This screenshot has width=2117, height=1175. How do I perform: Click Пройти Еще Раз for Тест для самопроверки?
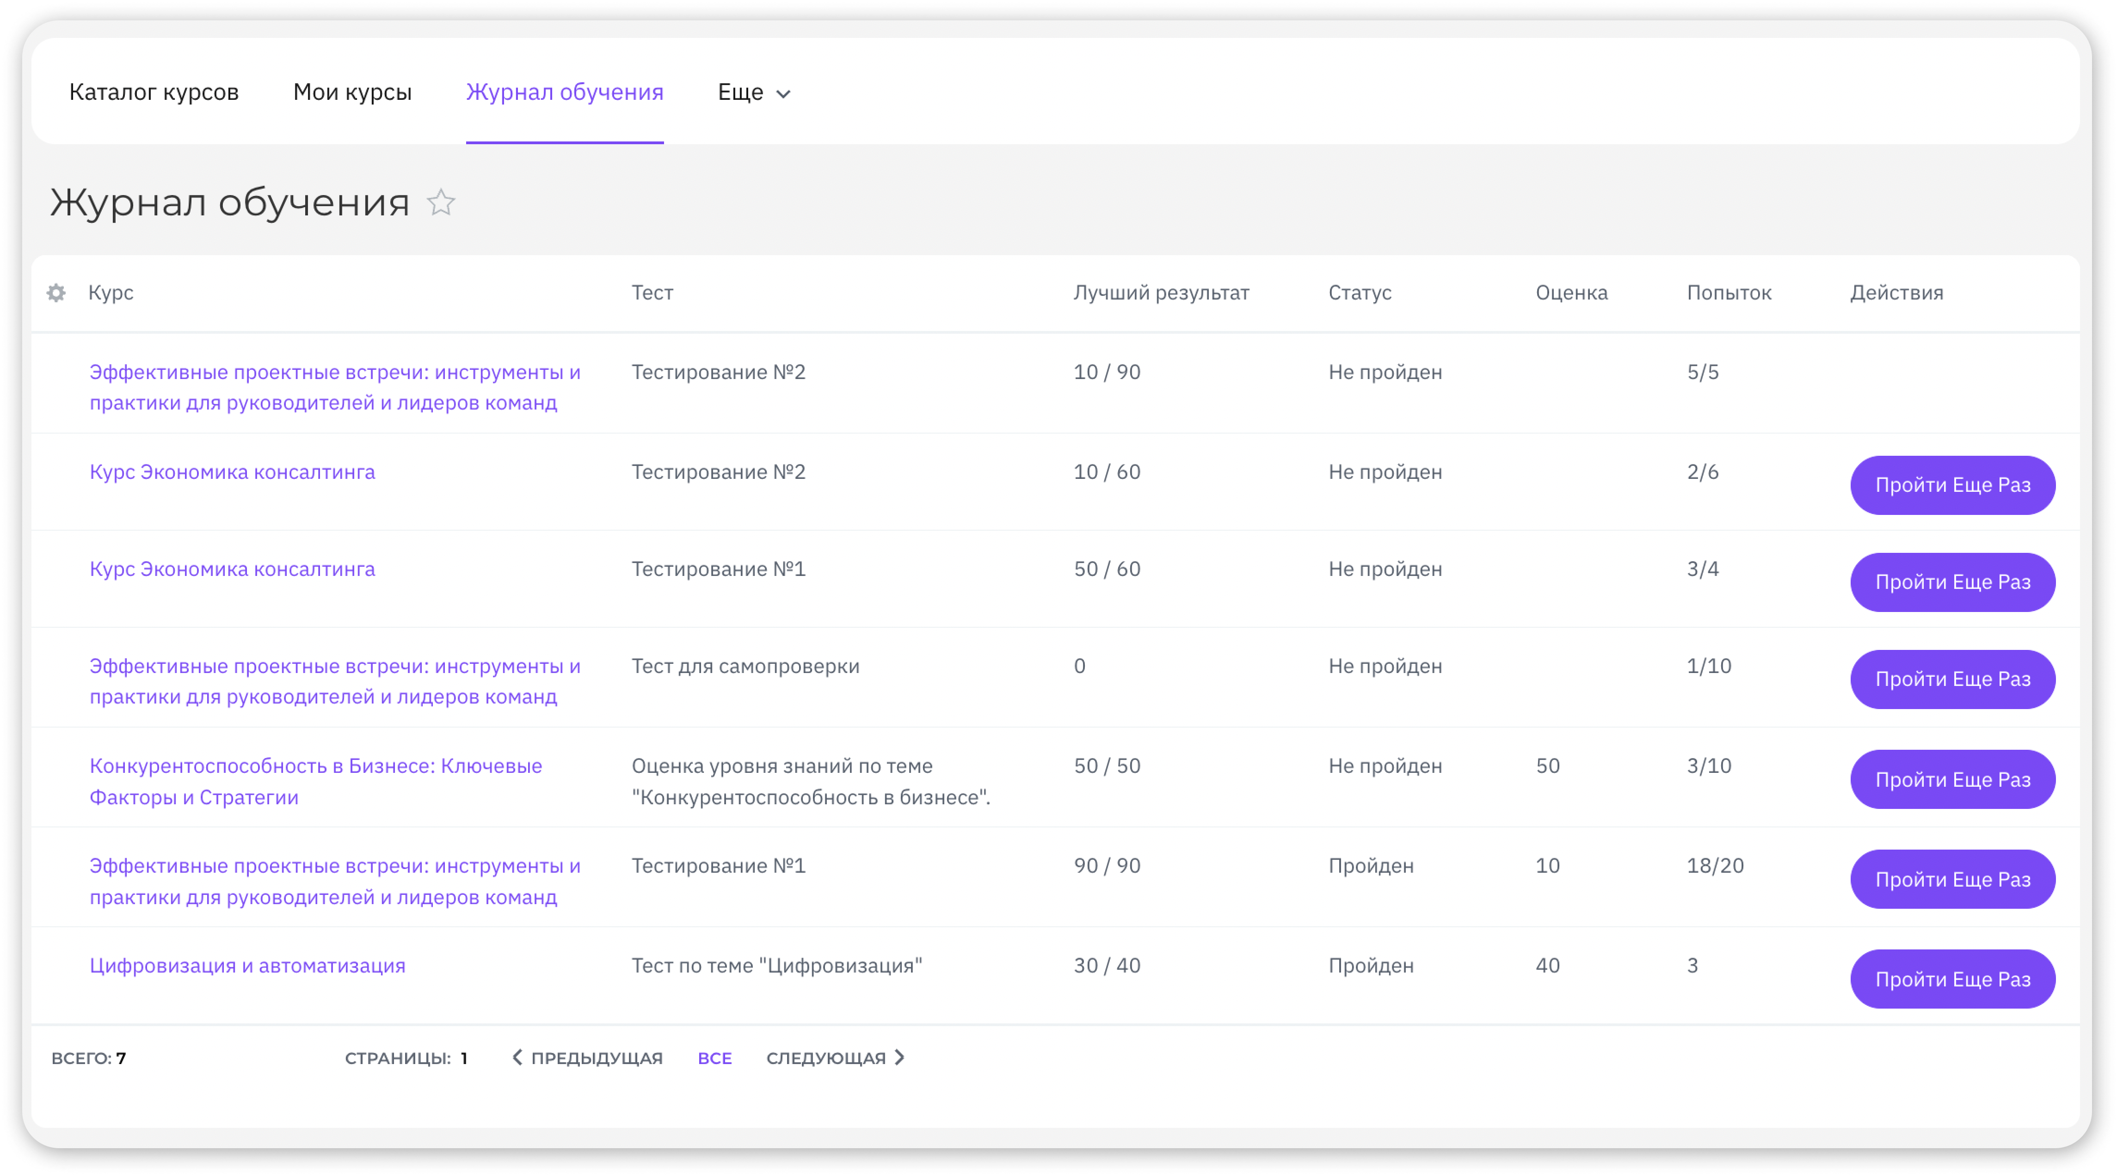click(x=1953, y=679)
